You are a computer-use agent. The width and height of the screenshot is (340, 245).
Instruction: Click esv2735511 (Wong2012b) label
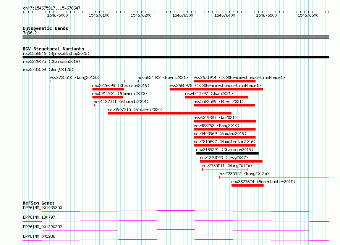pyautogui.click(x=227, y=166)
